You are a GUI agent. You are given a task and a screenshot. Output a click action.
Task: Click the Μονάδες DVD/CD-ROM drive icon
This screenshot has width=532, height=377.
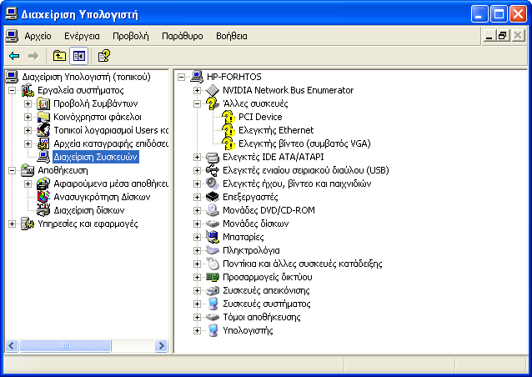click(x=213, y=210)
